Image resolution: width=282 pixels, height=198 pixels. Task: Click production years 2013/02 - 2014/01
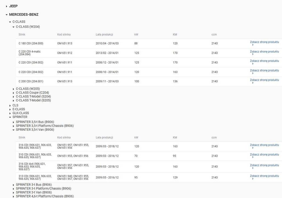107,53
